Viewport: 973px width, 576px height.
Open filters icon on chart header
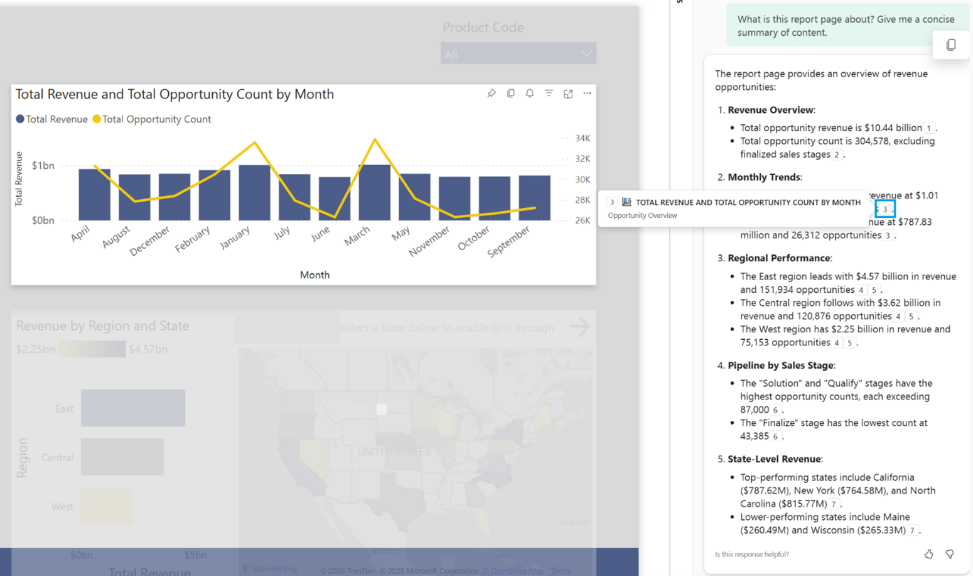point(549,94)
